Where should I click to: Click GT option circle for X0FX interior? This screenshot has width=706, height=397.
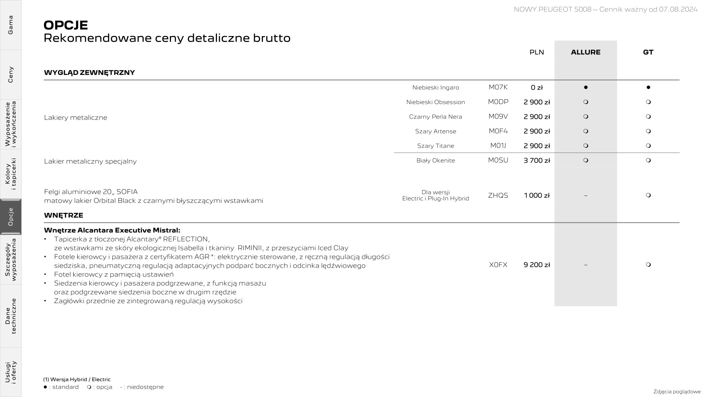[x=648, y=265]
